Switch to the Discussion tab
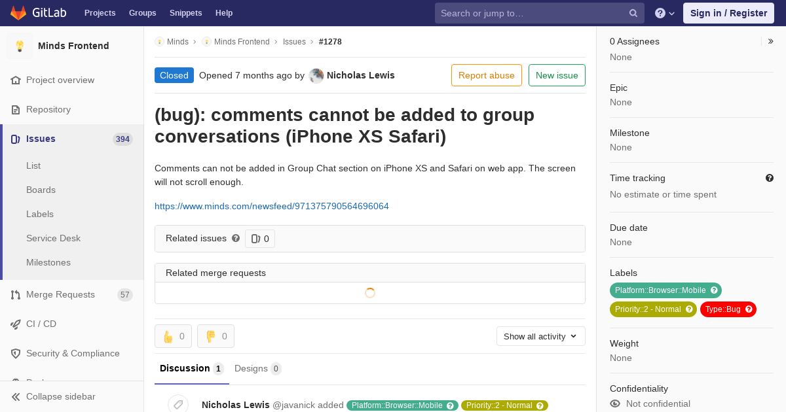Viewport: 786px width, 412px height. tap(192, 369)
